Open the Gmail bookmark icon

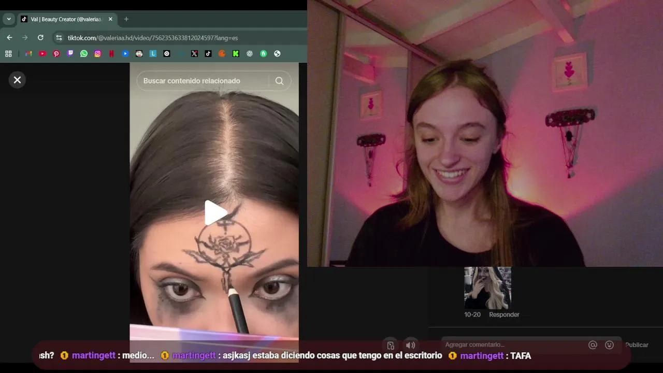[28, 53]
